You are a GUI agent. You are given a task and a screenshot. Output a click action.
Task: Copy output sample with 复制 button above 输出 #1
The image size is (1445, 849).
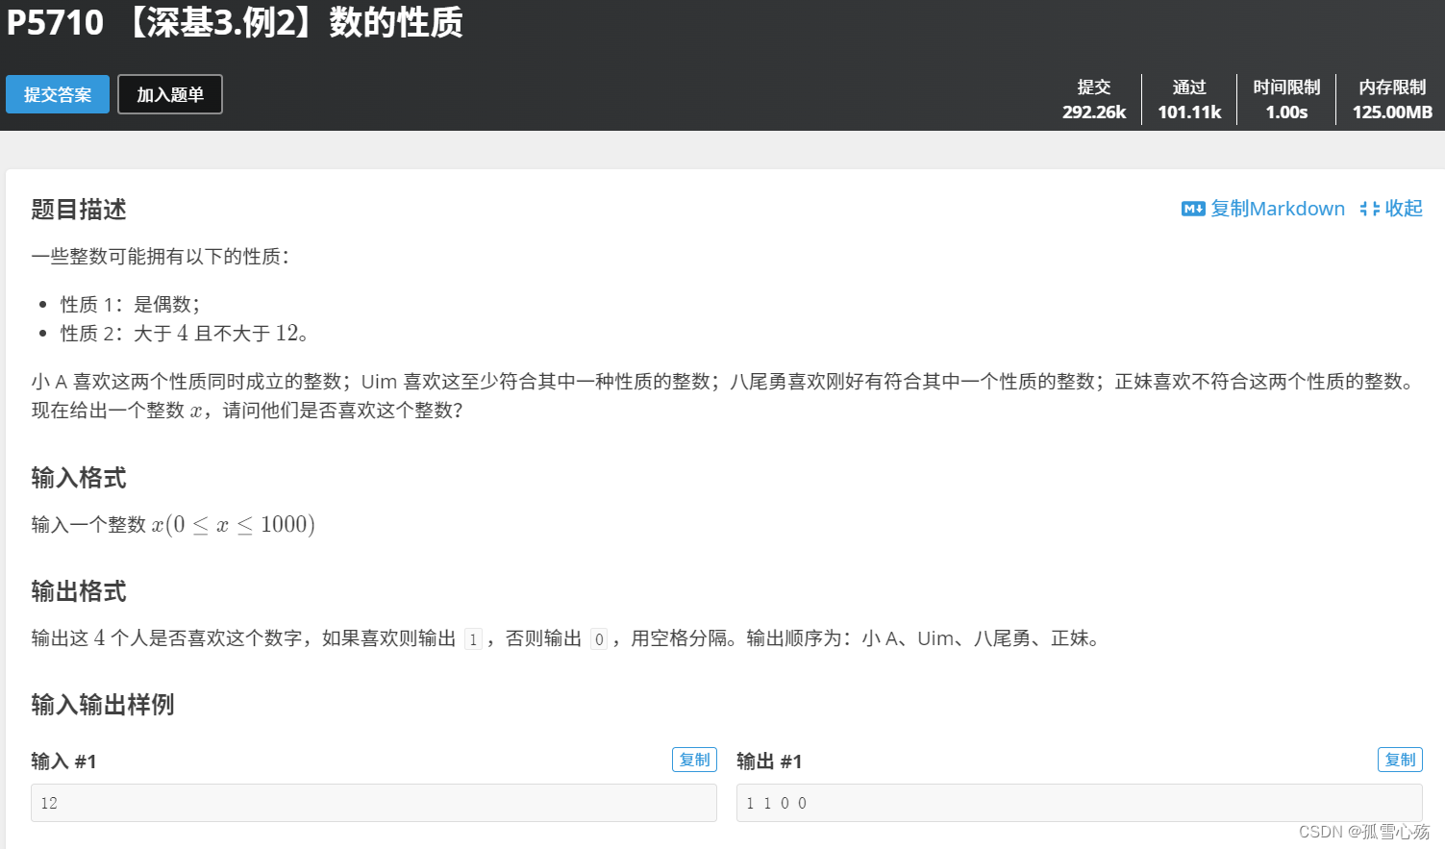click(x=1400, y=759)
